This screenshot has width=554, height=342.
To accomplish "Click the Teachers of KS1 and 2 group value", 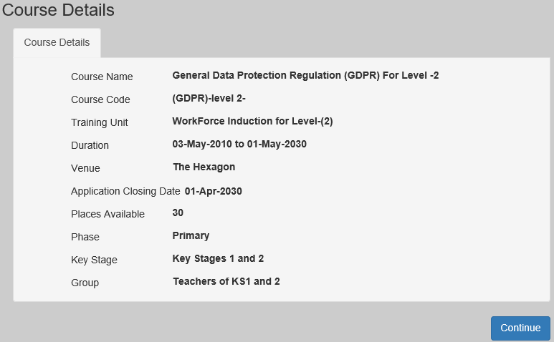I will pos(226,281).
